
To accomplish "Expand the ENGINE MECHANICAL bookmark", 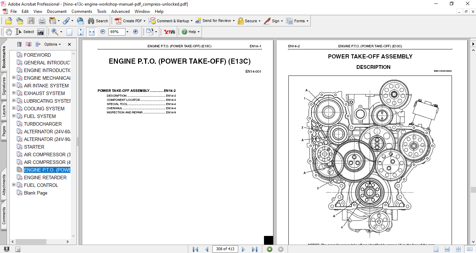I will point(14,78).
